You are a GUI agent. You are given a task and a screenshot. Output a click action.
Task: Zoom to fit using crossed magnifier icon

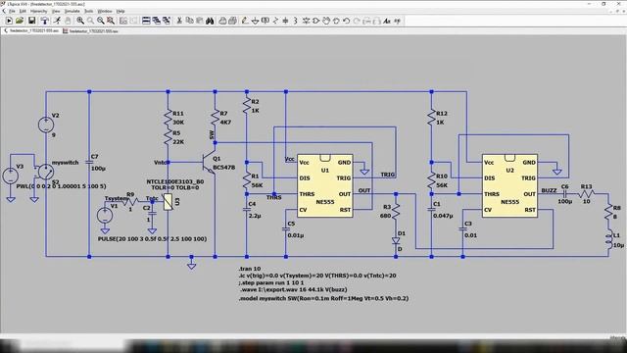111,21
